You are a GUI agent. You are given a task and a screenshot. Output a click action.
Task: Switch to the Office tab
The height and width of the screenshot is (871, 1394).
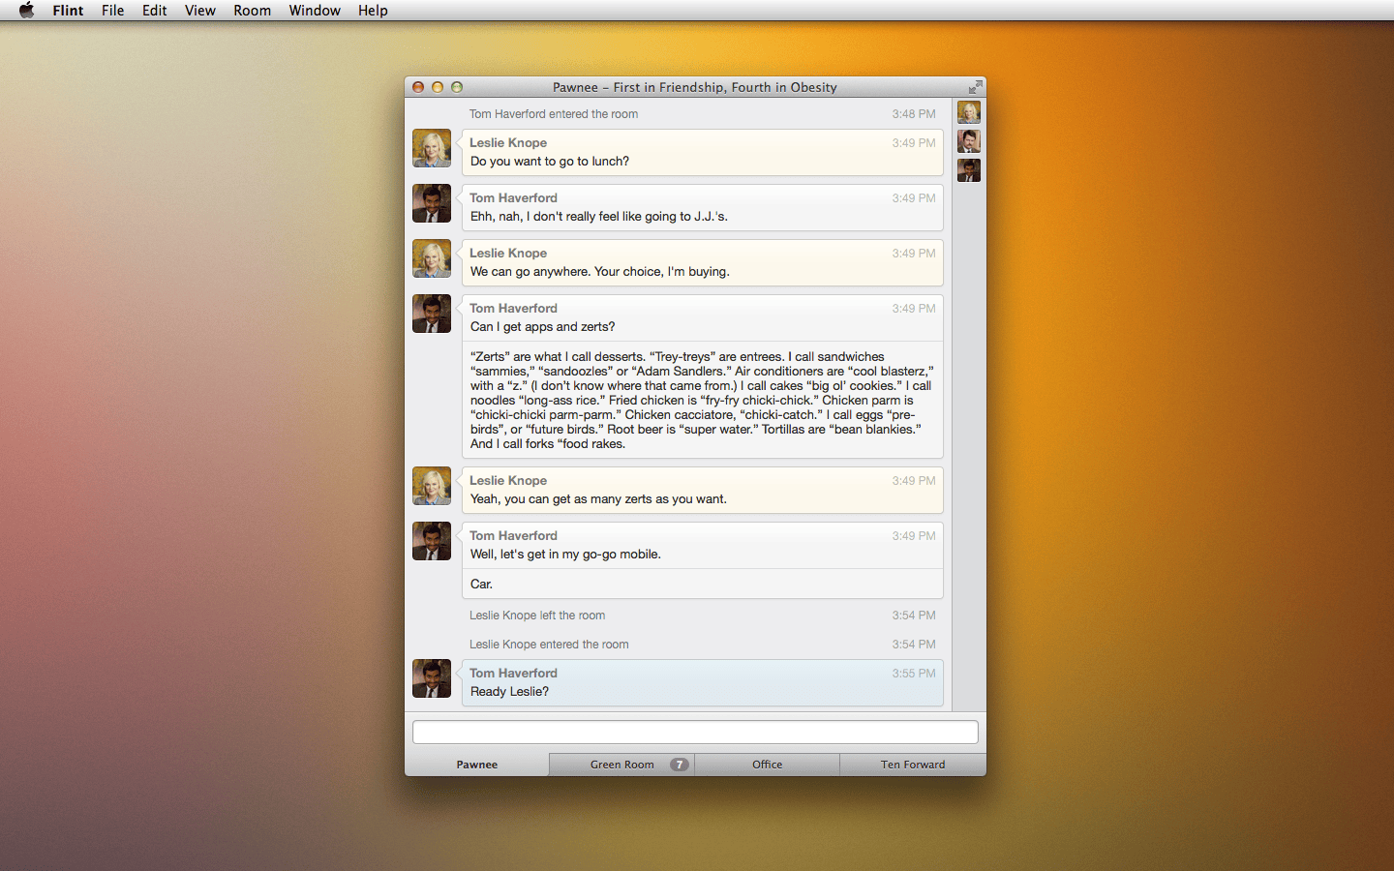[767, 765]
